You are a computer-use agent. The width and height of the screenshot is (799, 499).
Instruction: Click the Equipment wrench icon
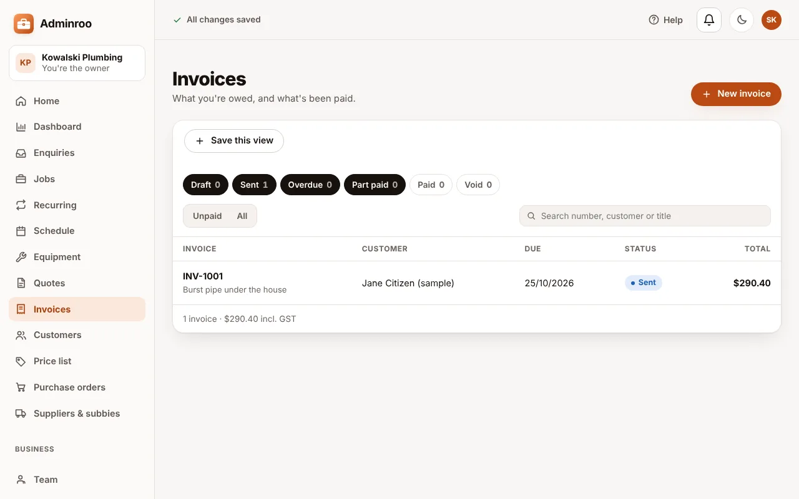(x=21, y=257)
